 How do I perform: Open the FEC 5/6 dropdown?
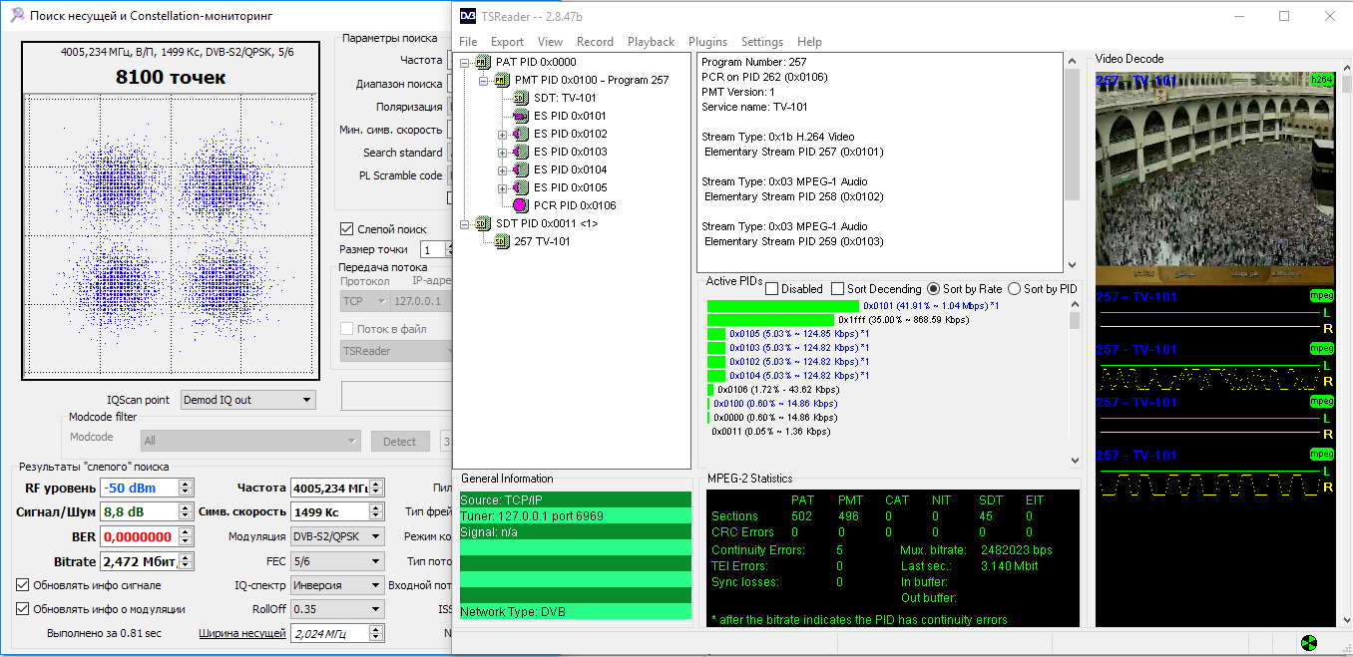[337, 561]
